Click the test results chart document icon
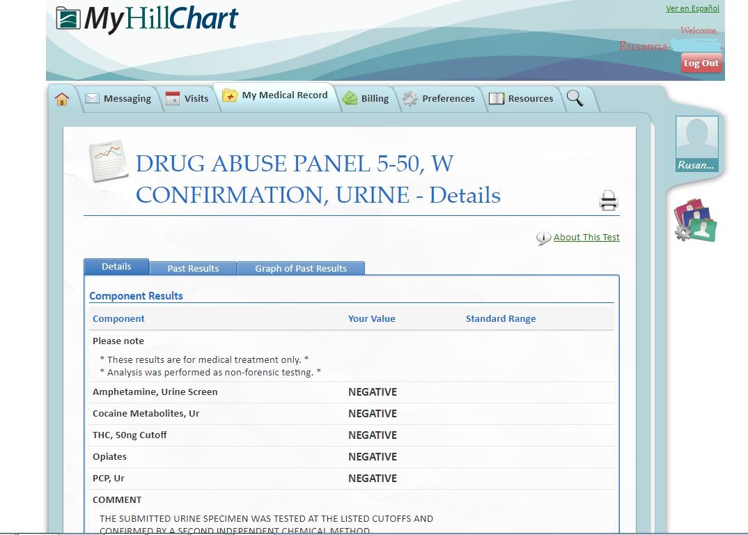This screenshot has width=748, height=535. 108,161
